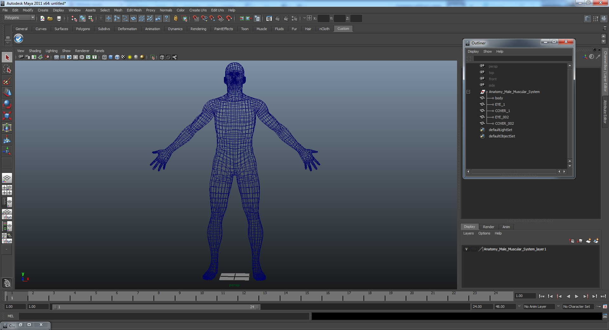Switch to the Polygons shelf tab

[x=83, y=29]
